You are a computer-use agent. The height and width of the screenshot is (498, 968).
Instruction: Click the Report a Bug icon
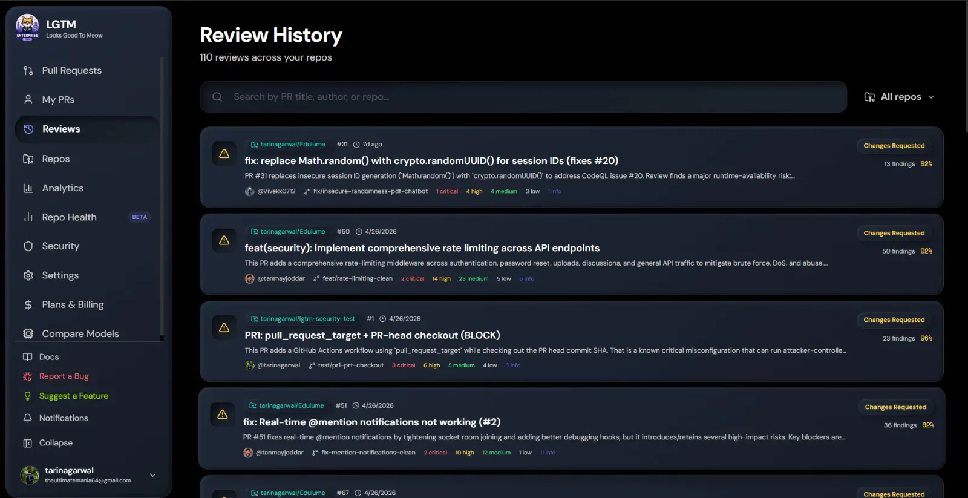[27, 376]
